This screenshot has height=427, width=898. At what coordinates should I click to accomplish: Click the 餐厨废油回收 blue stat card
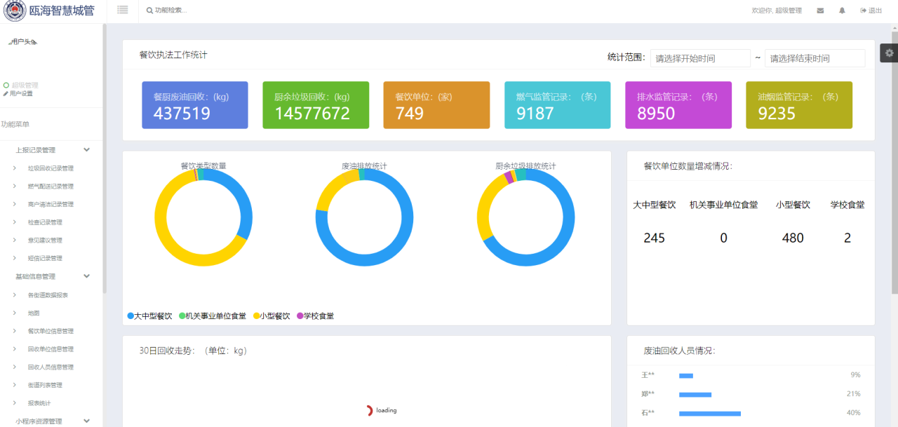click(x=195, y=105)
